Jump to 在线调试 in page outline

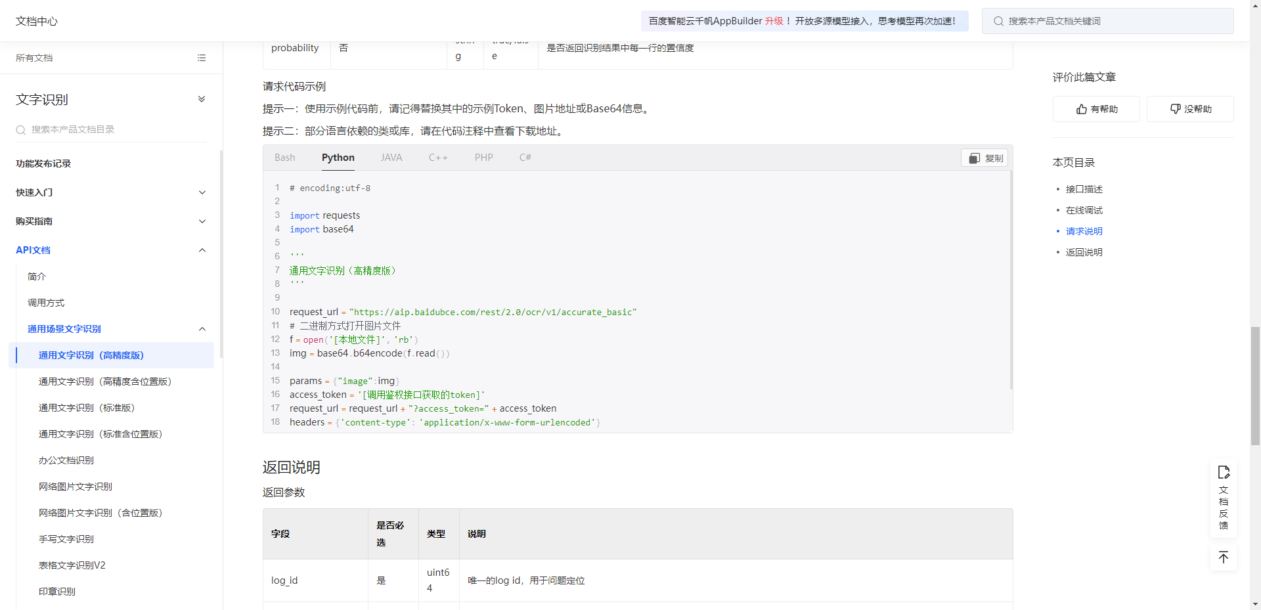pyautogui.click(x=1084, y=210)
